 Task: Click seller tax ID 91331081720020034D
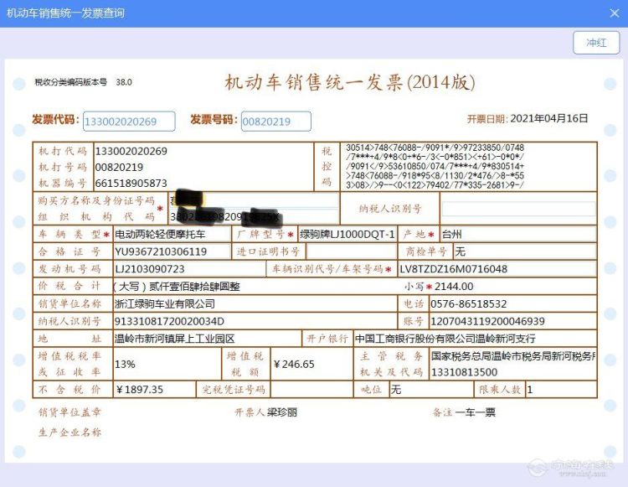(x=169, y=322)
